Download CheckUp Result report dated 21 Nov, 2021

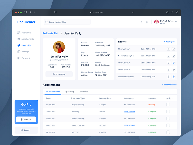(174, 63)
